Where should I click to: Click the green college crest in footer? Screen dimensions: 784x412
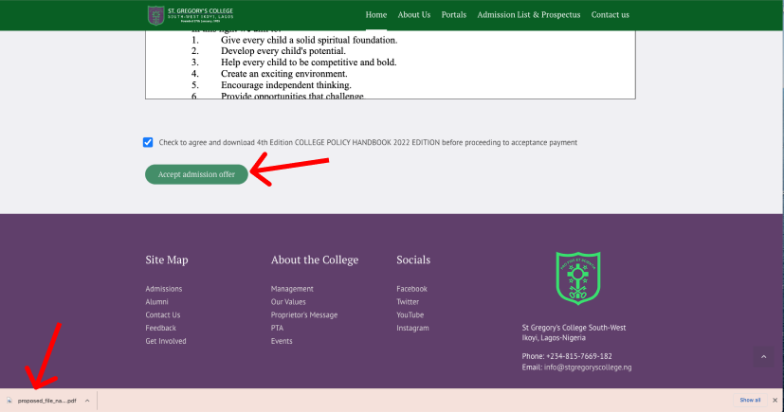[x=578, y=278]
